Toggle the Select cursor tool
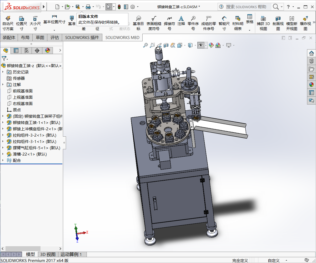 [x=109, y=7]
